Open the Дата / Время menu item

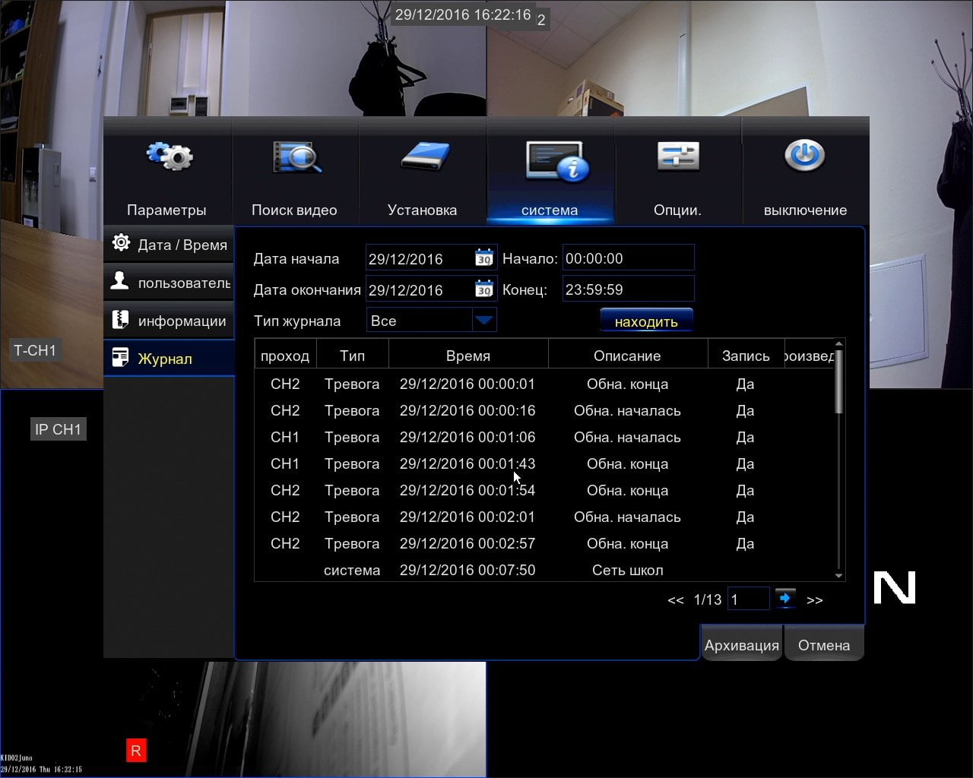pyautogui.click(x=169, y=244)
